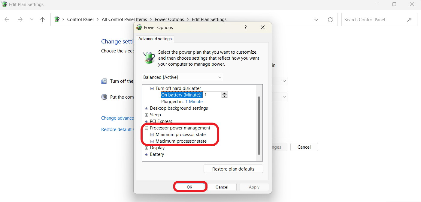This screenshot has width=421, height=202.
Task: Click the Turn off display monitor icon
Action: pos(104,81)
